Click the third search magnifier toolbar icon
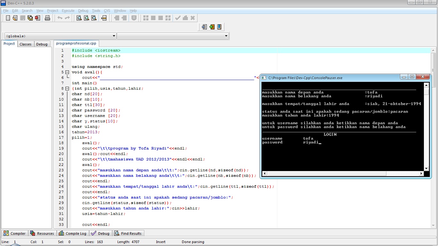 pyautogui.click(x=94, y=18)
